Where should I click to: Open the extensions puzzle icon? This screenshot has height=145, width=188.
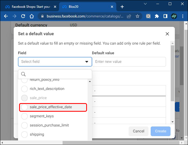pos(157,16)
